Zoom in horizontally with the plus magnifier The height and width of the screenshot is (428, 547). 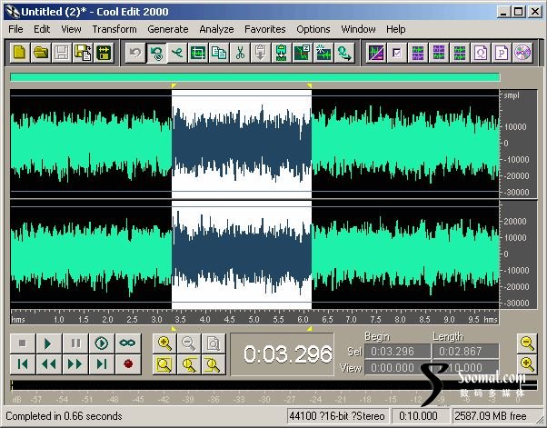[x=164, y=343]
